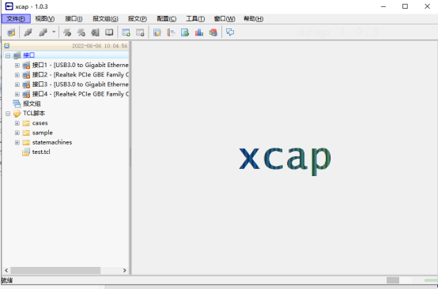Select the TCL脚本 label in tree
Screen dimensions: 438x289
pos(34,113)
